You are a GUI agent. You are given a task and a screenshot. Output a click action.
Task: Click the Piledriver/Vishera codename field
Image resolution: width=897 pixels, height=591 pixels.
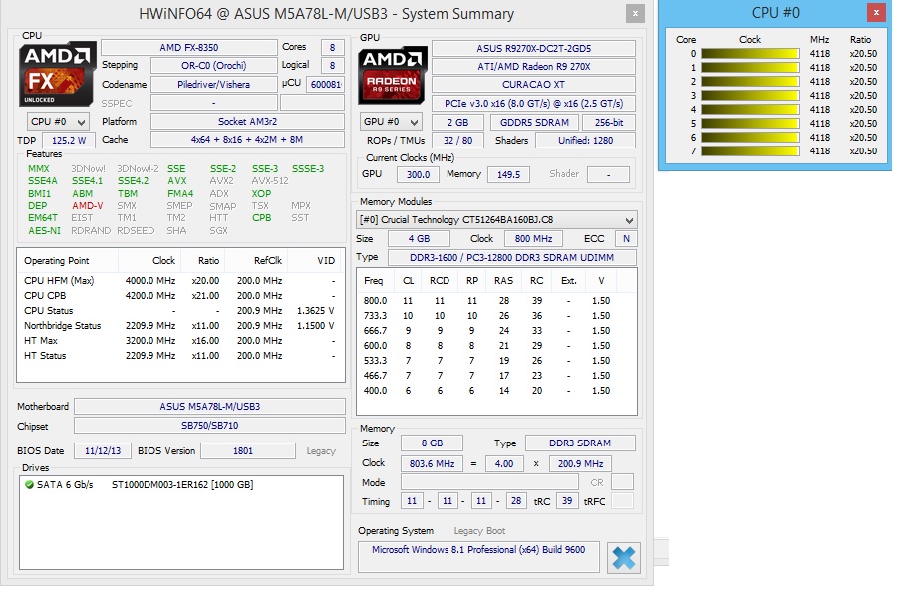(x=214, y=84)
